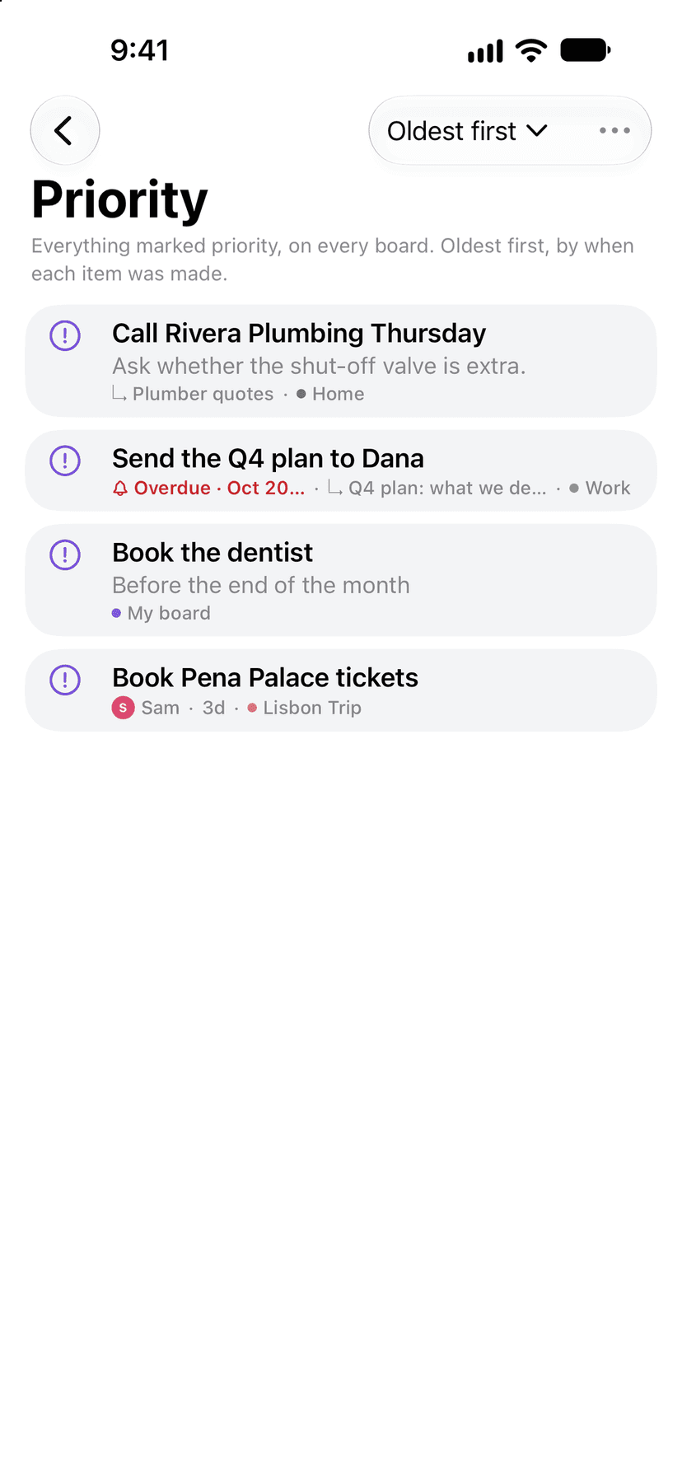Open the Book the dentist item

click(x=341, y=580)
